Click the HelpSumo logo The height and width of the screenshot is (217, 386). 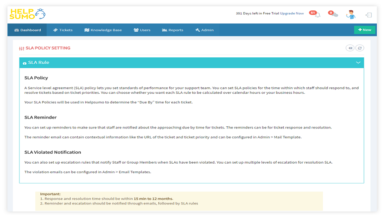[28, 14]
